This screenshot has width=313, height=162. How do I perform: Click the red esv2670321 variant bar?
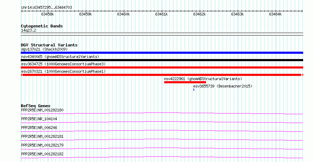[x=162, y=75]
